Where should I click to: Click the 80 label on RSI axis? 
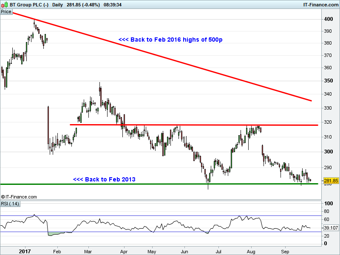[x=326, y=211]
